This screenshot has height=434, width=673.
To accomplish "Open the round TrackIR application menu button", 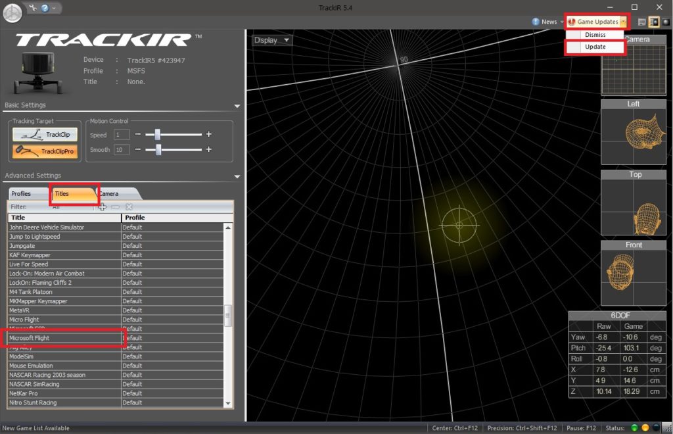I will (12, 13).
